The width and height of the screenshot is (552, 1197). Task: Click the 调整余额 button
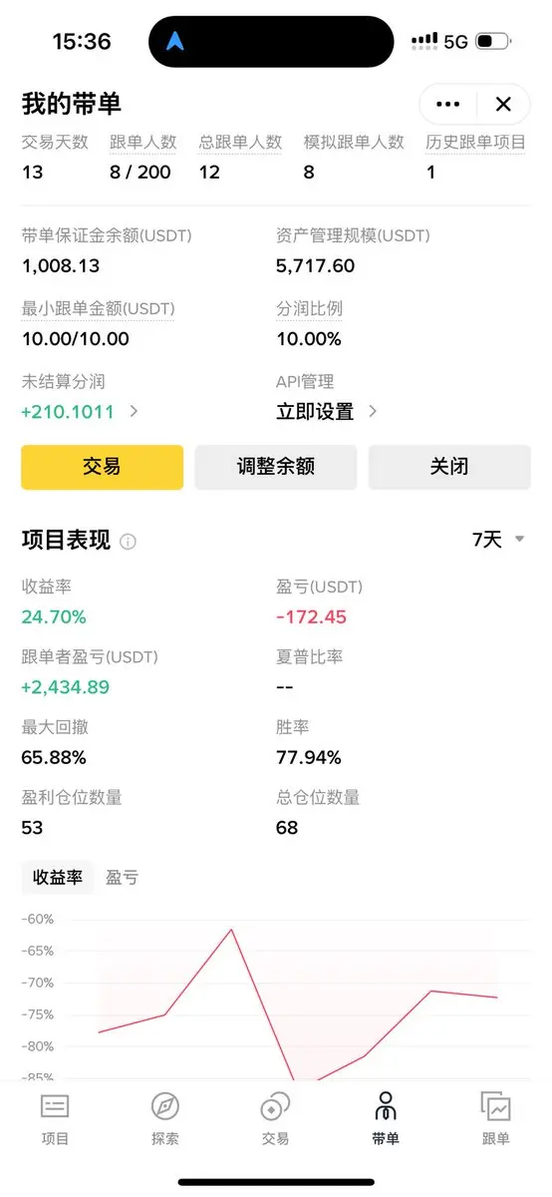point(276,467)
